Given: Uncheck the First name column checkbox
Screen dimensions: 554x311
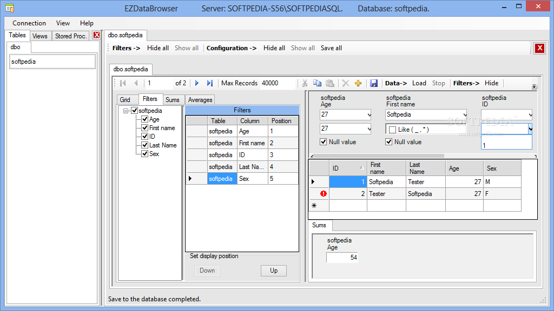Looking at the screenshot, I should (144, 127).
